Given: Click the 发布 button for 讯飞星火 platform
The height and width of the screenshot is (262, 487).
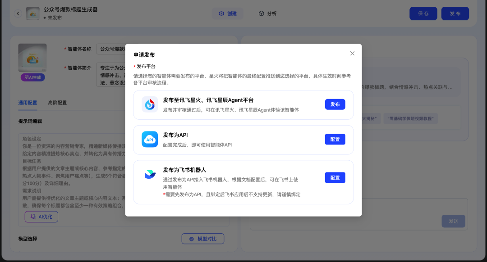Looking at the screenshot, I should click(335, 104).
